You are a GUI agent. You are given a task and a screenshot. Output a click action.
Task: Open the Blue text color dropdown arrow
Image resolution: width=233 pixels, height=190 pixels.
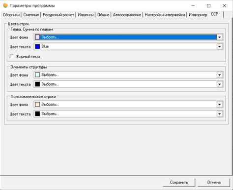(x=219, y=47)
